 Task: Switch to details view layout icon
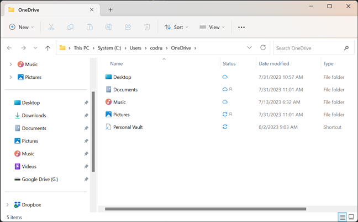pyautogui.click(x=343, y=217)
